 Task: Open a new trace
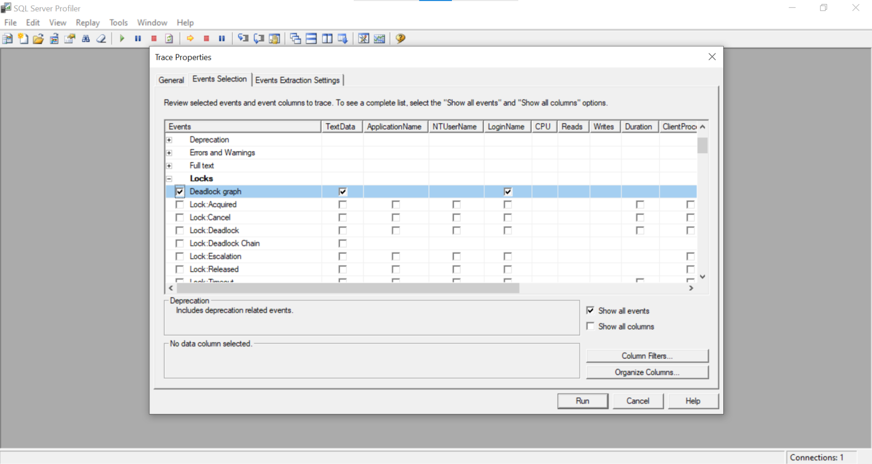[x=23, y=38]
